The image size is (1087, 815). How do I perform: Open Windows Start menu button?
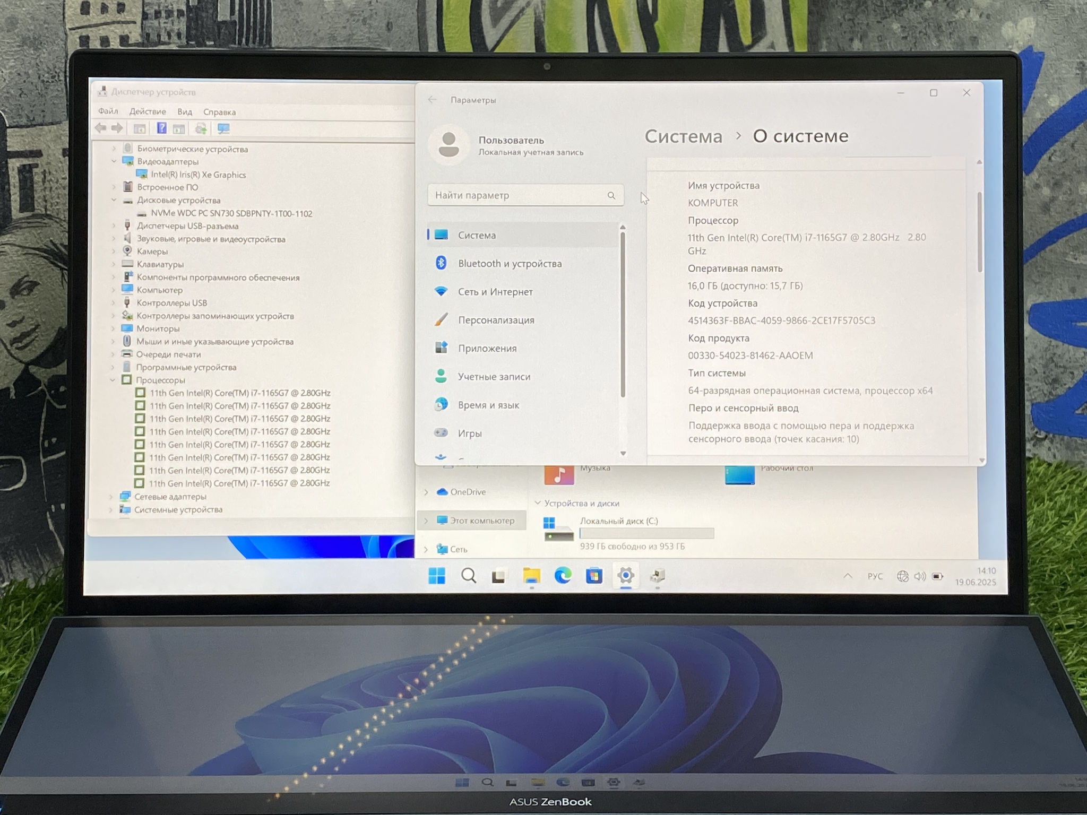point(437,576)
